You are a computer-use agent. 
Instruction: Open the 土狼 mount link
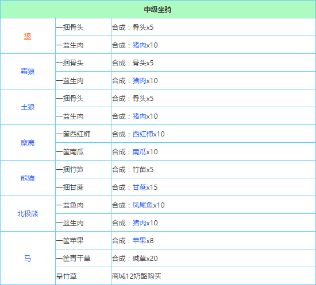pos(28,107)
